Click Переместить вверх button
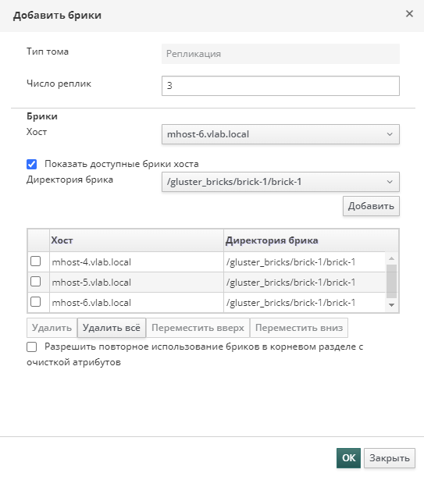This screenshot has width=424, height=480. pos(198,328)
